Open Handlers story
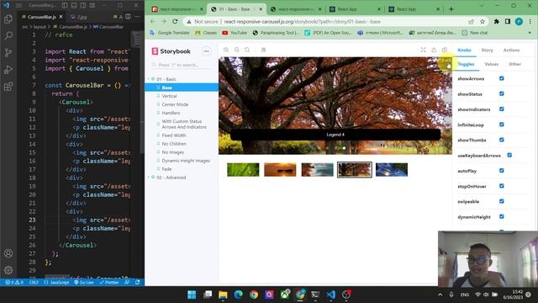This screenshot has height=303, width=538. tap(171, 113)
